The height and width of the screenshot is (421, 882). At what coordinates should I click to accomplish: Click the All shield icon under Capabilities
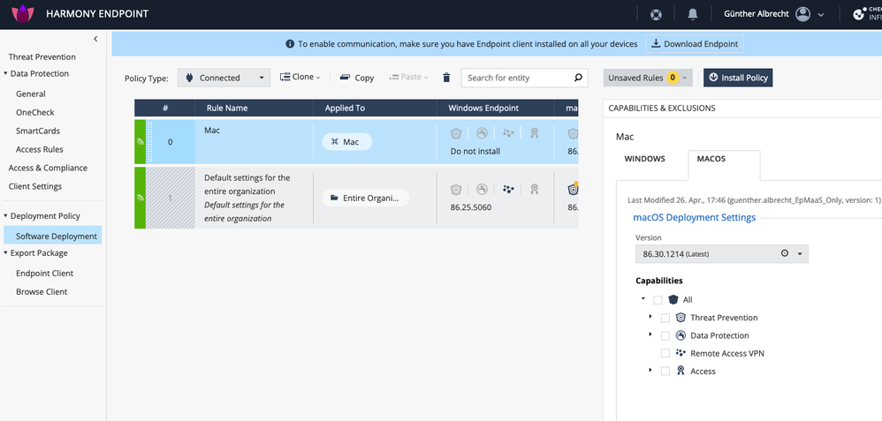coord(673,299)
